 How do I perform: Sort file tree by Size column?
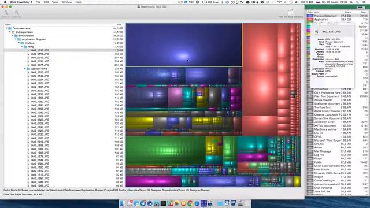(119, 24)
